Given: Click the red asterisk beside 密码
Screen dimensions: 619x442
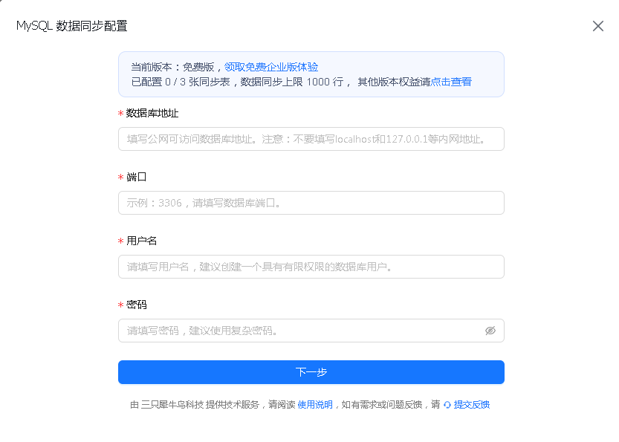Looking at the screenshot, I should point(120,305).
